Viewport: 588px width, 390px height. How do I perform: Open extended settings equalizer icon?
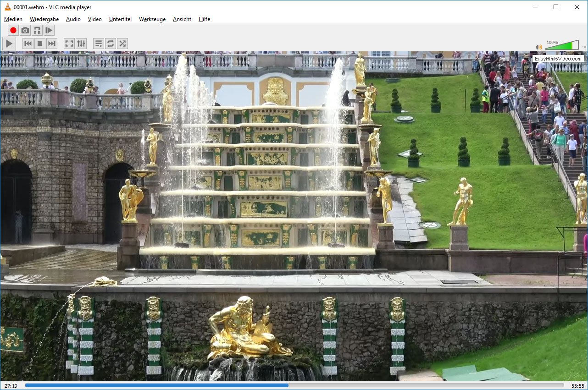click(81, 44)
